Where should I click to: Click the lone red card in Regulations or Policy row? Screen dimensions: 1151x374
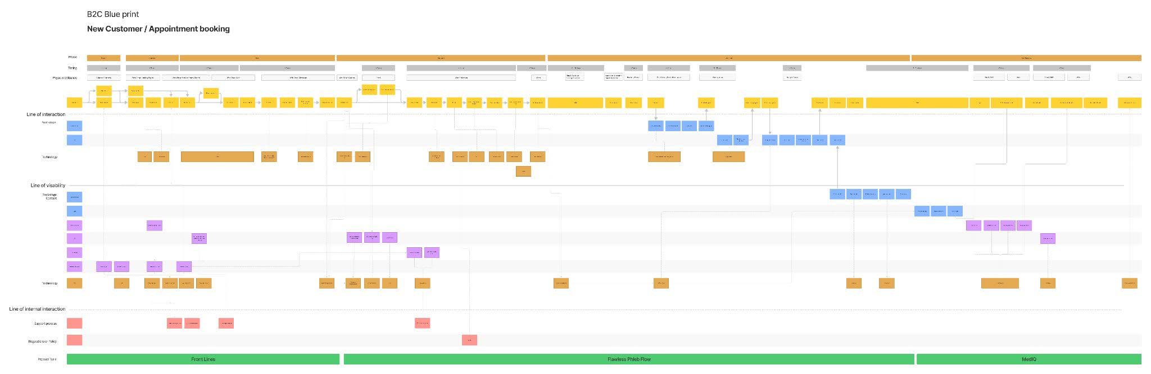(x=469, y=340)
